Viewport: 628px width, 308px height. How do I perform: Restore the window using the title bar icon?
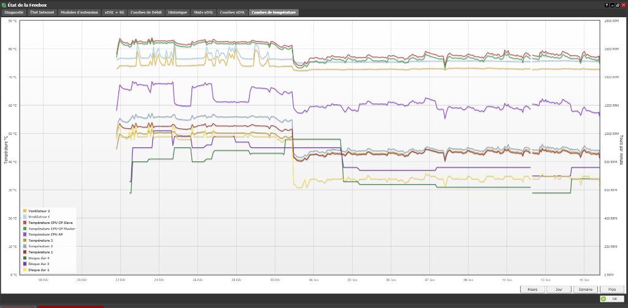(x=618, y=5)
